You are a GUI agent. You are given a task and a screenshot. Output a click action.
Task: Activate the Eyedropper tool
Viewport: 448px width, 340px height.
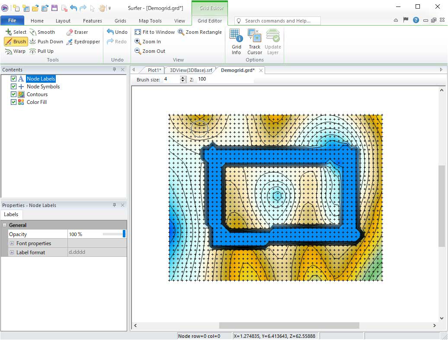pos(83,42)
